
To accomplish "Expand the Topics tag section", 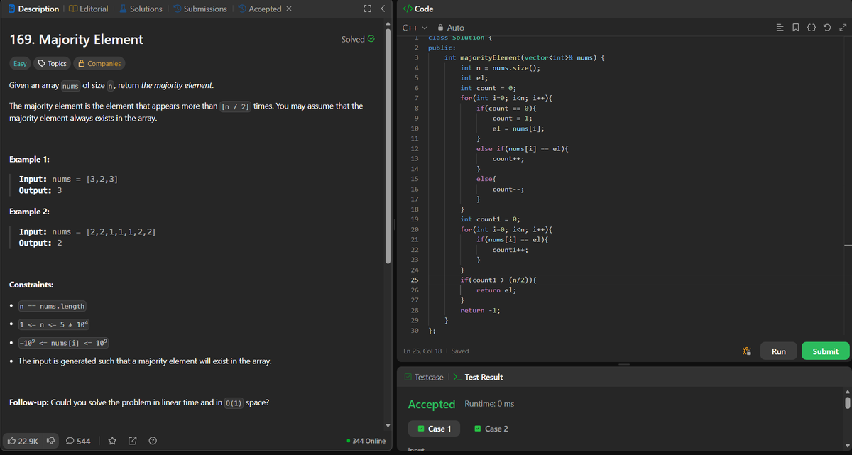I will point(53,63).
